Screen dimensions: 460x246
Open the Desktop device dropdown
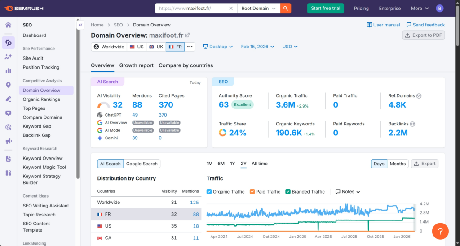[218, 47]
